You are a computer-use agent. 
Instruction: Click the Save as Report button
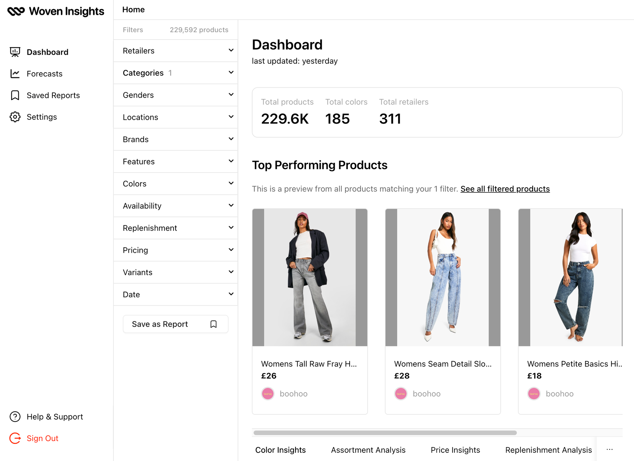(x=176, y=324)
